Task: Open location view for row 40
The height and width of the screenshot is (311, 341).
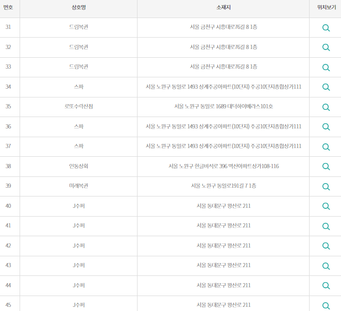Action: point(326,206)
